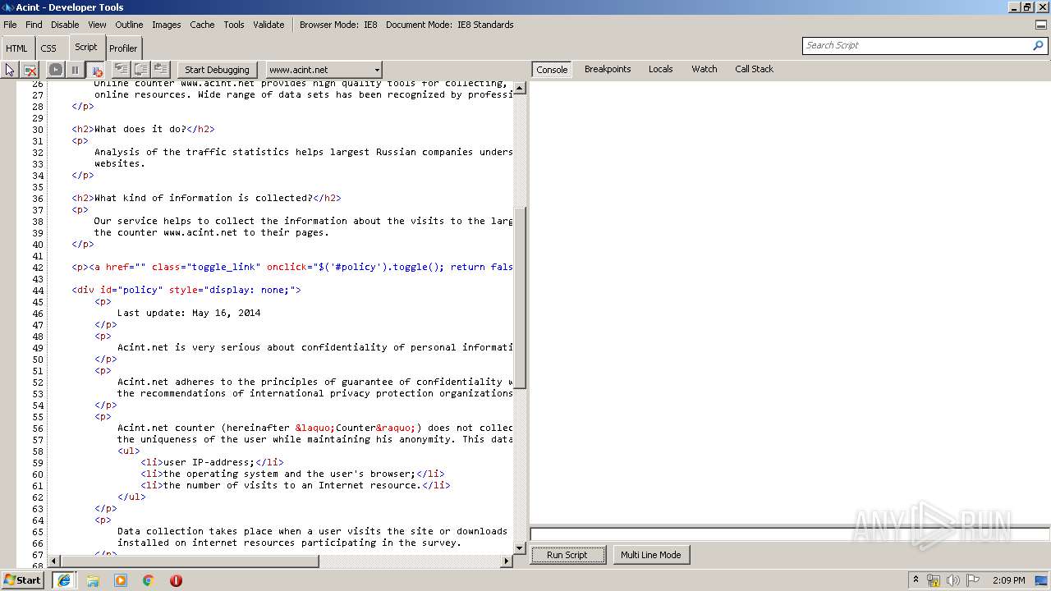Viewport: 1051px width, 591px height.
Task: Click the search magnifier icon
Action: (1038, 45)
